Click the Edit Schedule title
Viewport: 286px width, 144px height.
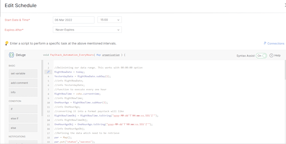coord(21,5)
